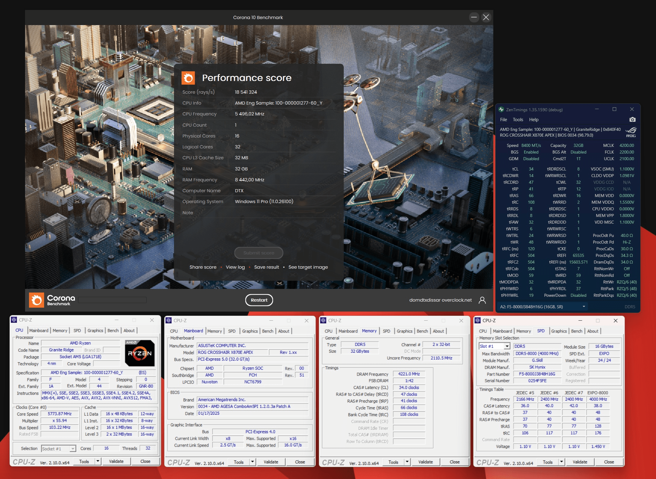Click the VSOC (SMU) 1.1000V value
The width and height of the screenshot is (656, 479).
click(x=627, y=169)
